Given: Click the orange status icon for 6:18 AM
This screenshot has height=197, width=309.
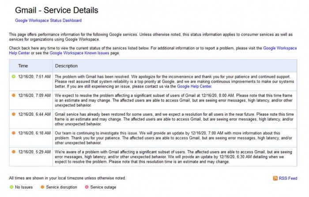Looking at the screenshot, I should point(14,133).
